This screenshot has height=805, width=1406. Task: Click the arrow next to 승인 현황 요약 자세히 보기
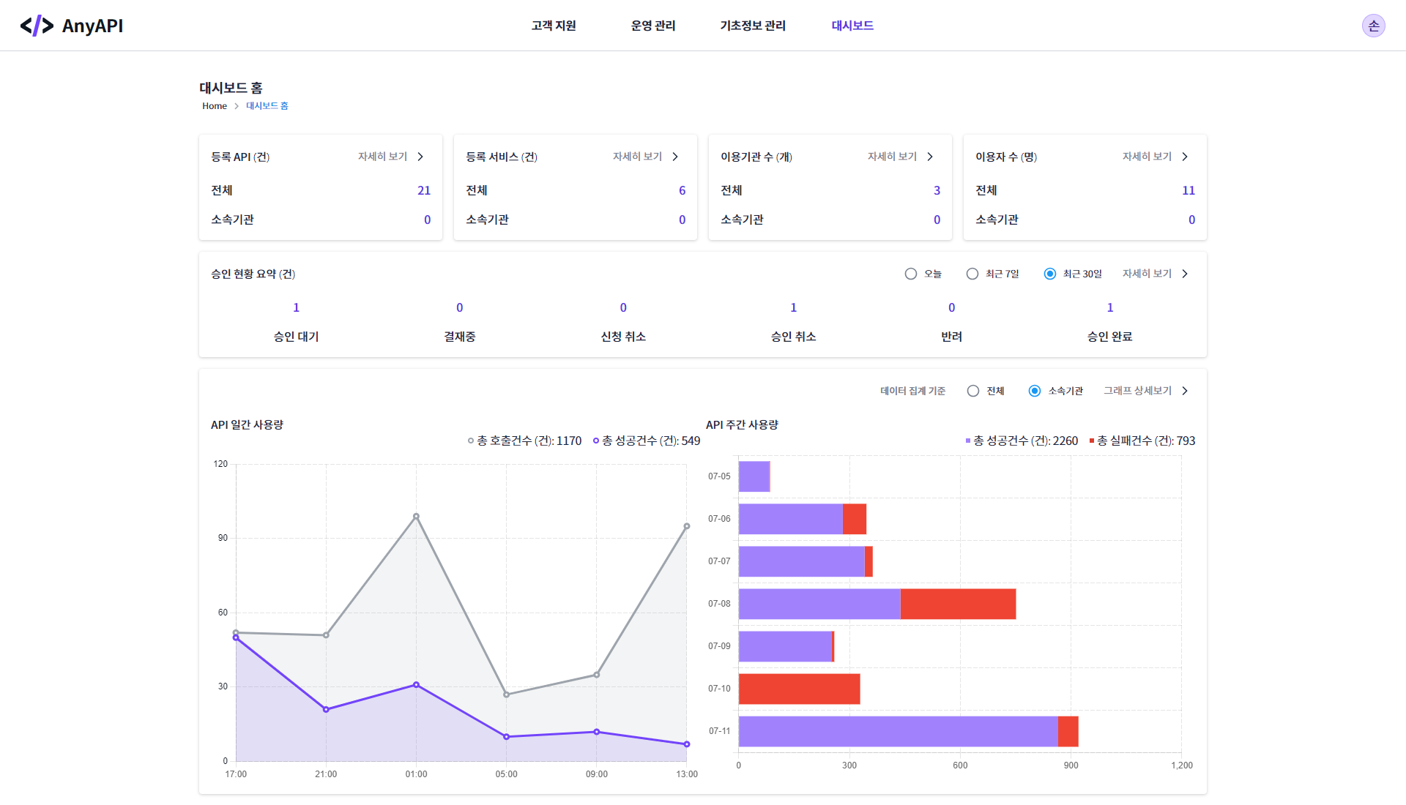tap(1186, 273)
